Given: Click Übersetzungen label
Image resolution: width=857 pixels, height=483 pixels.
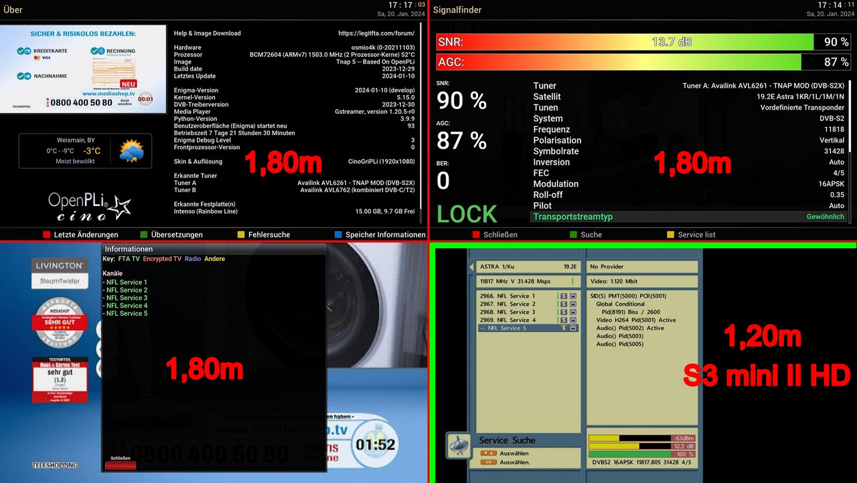Looking at the screenshot, I should 177,235.
